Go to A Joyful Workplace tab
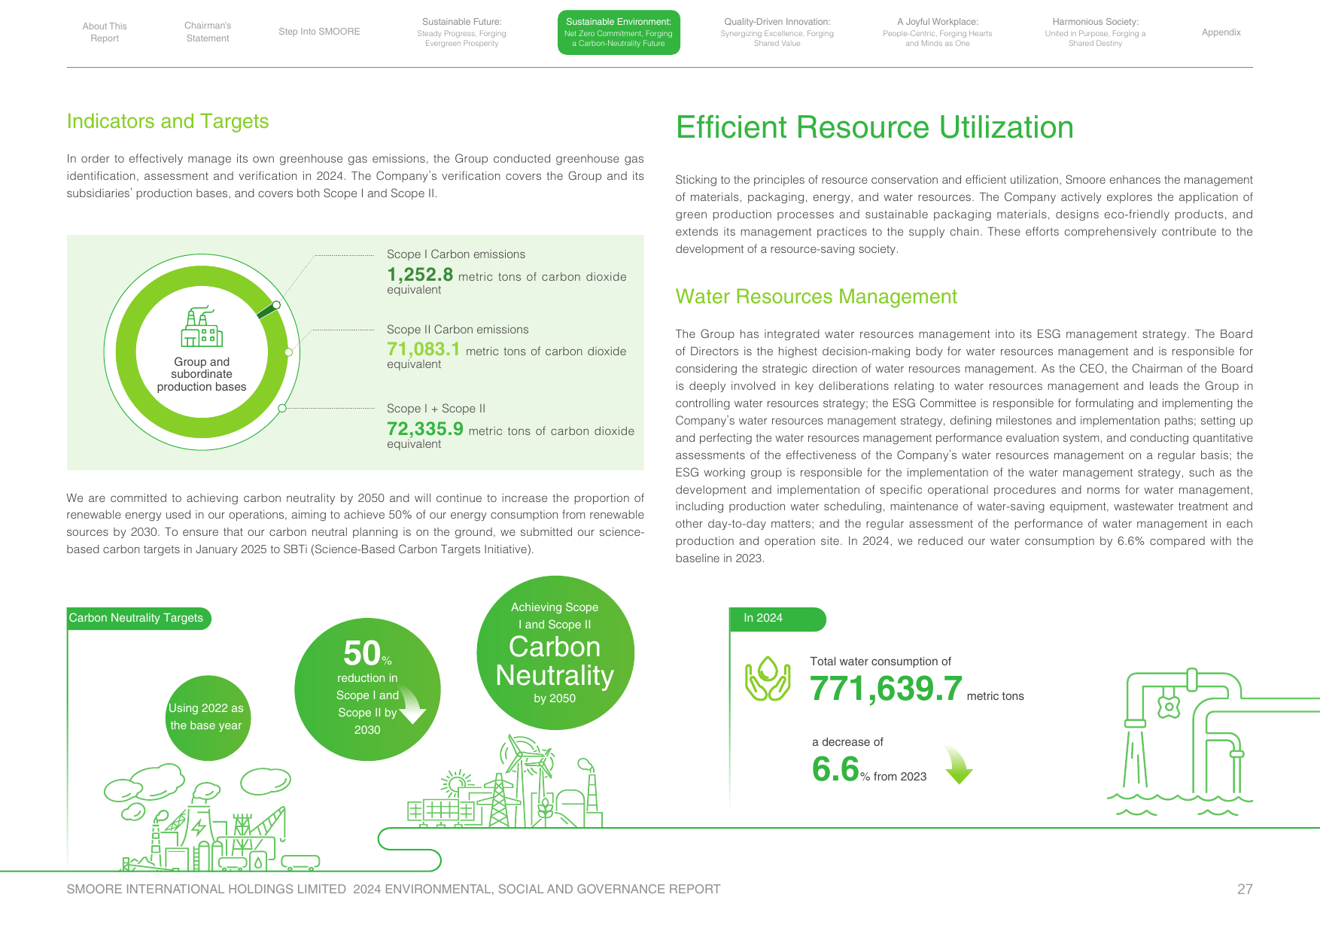This screenshot has width=1320, height=934. point(937,32)
